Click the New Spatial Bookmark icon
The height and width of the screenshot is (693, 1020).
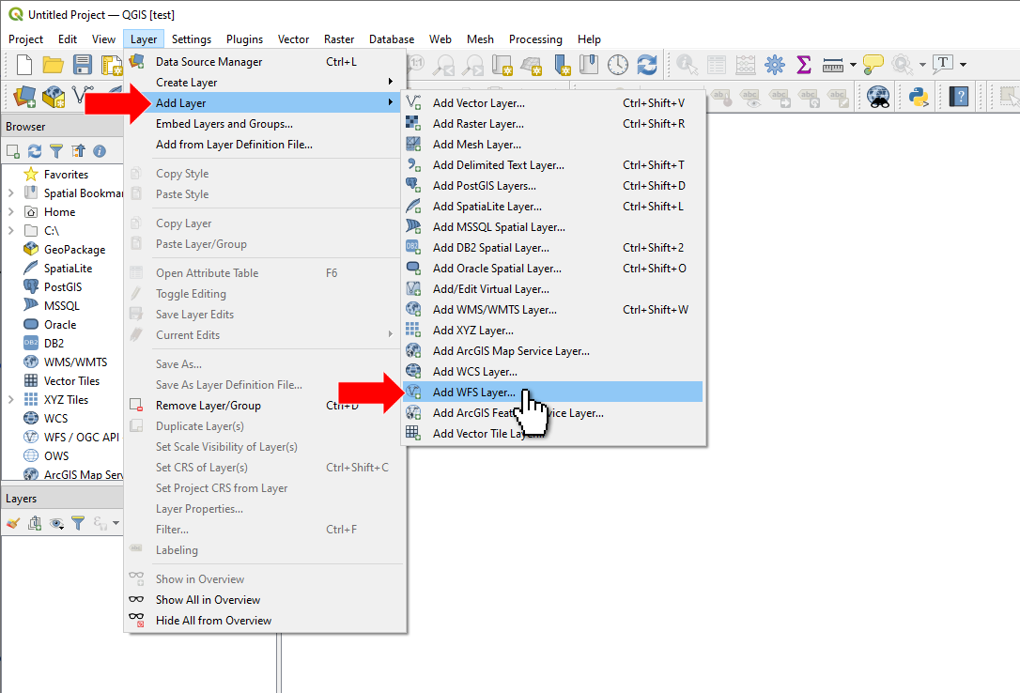(x=562, y=65)
